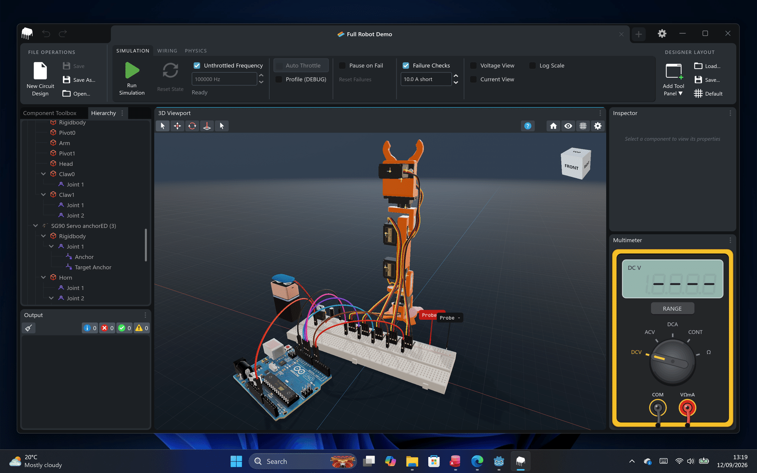Click the red VΩmA multimeter jack
757x473 pixels.
(687, 408)
